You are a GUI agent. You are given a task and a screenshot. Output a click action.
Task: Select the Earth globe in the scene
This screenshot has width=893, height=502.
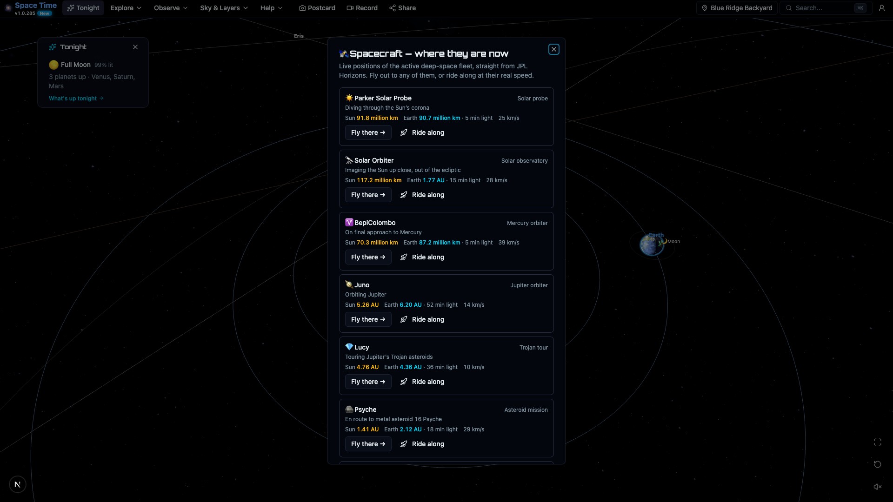pyautogui.click(x=651, y=245)
